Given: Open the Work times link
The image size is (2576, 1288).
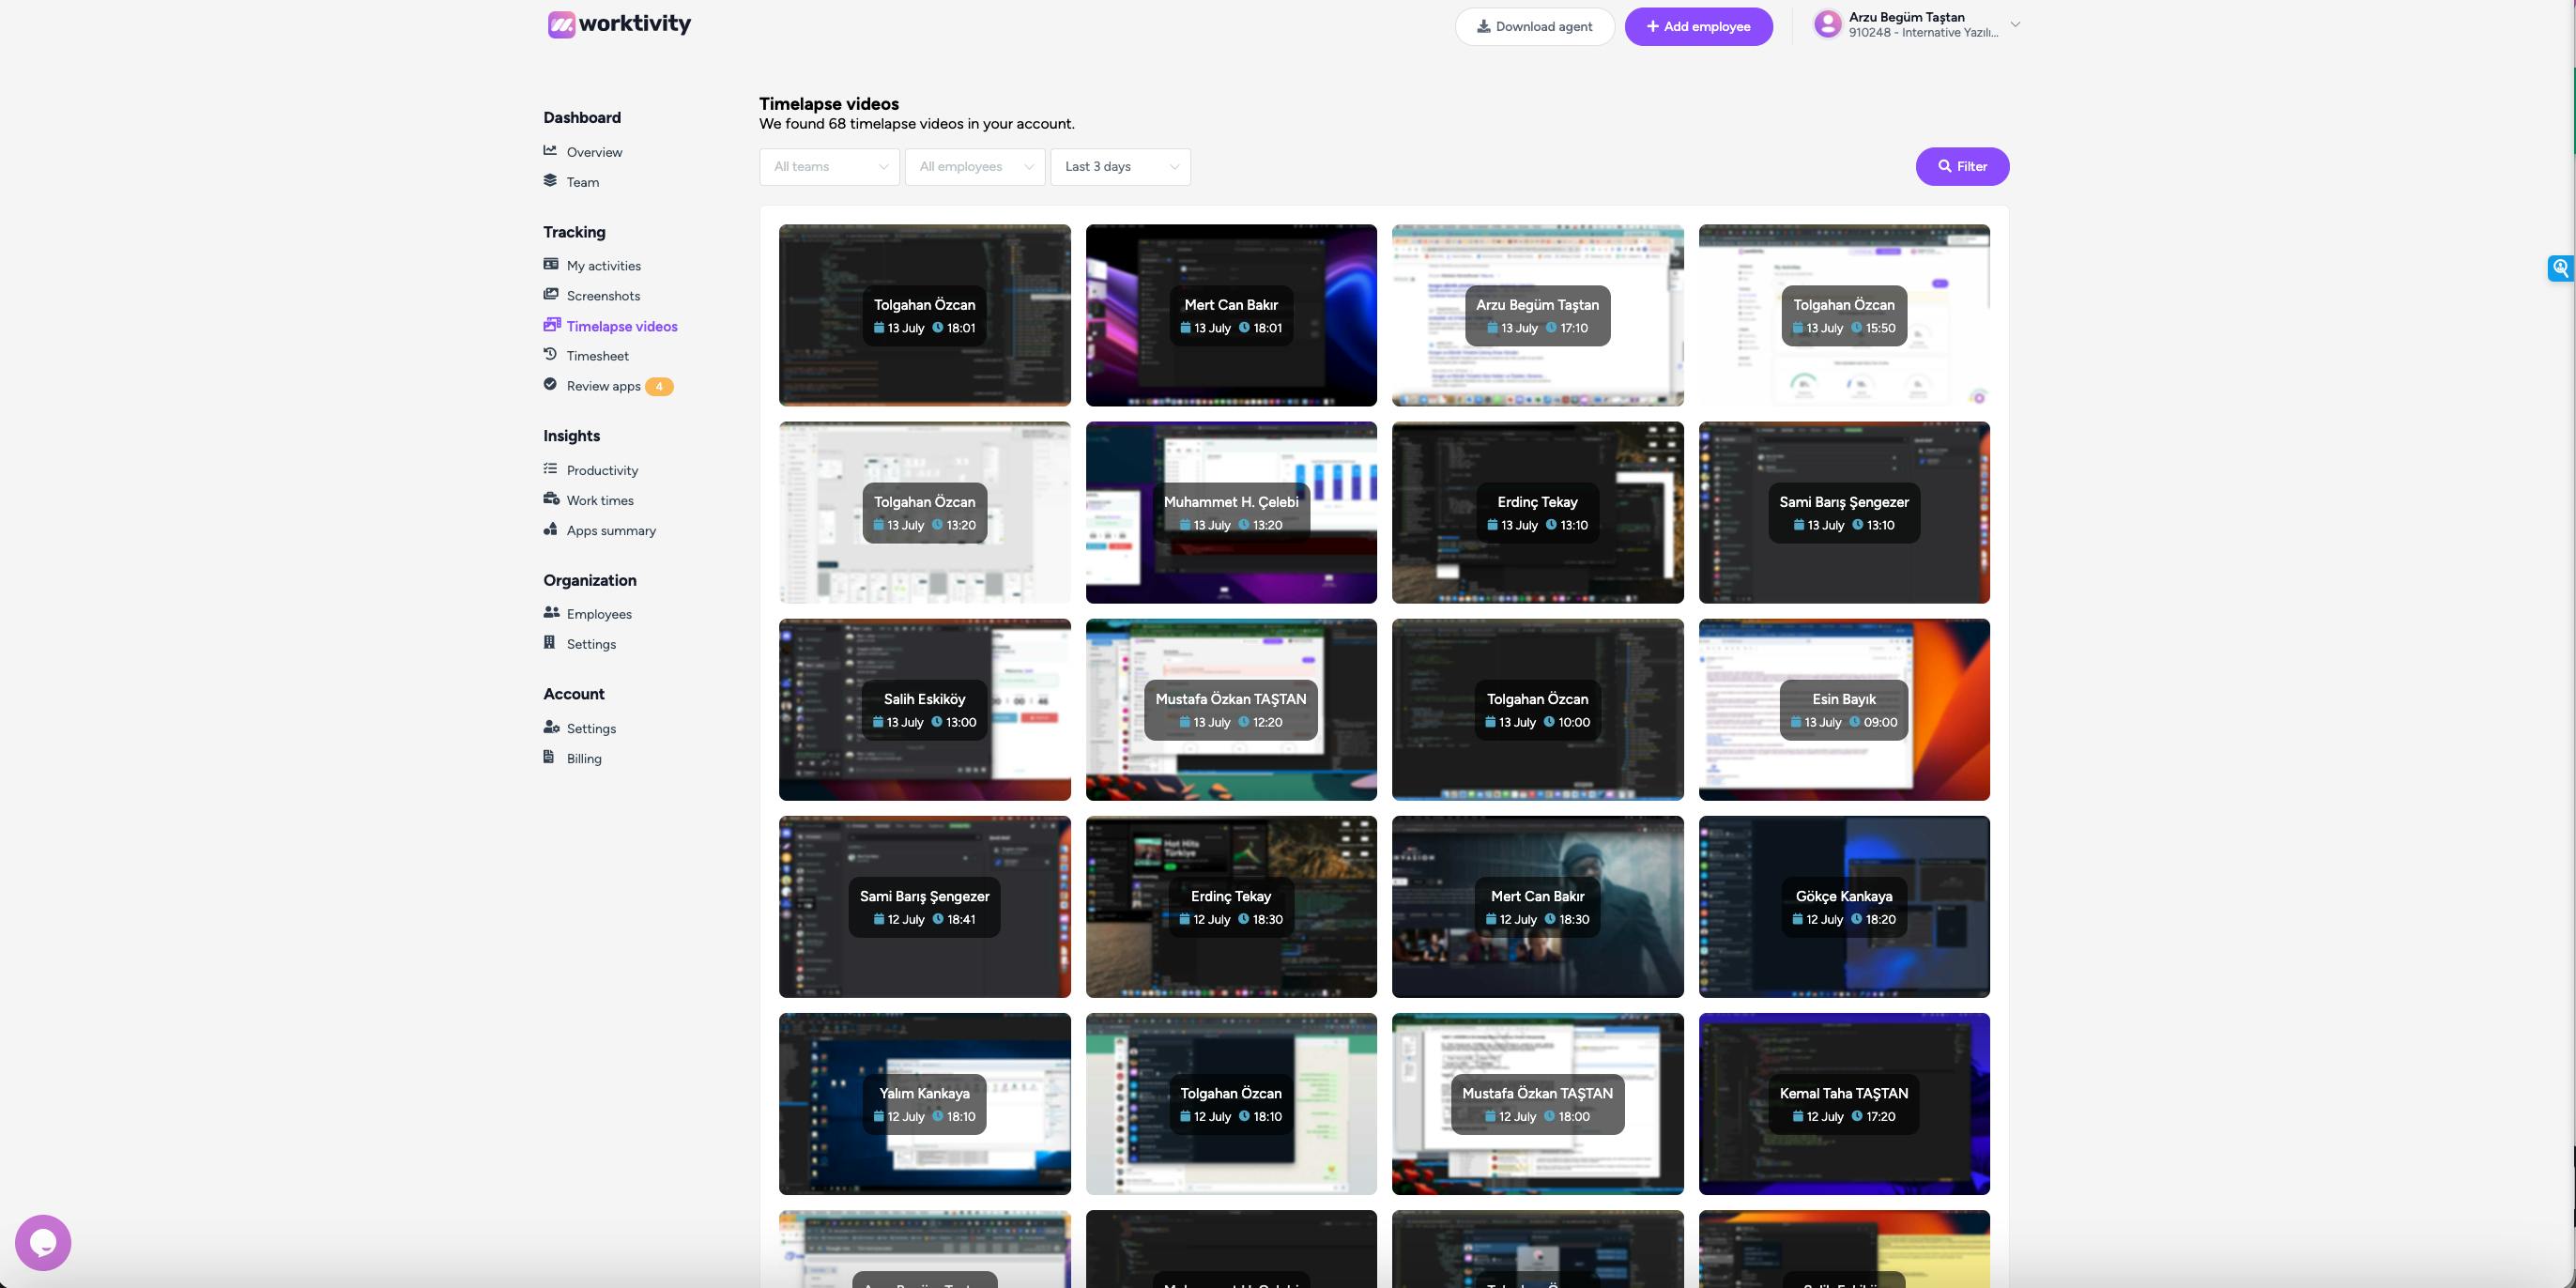Looking at the screenshot, I should coord(600,500).
